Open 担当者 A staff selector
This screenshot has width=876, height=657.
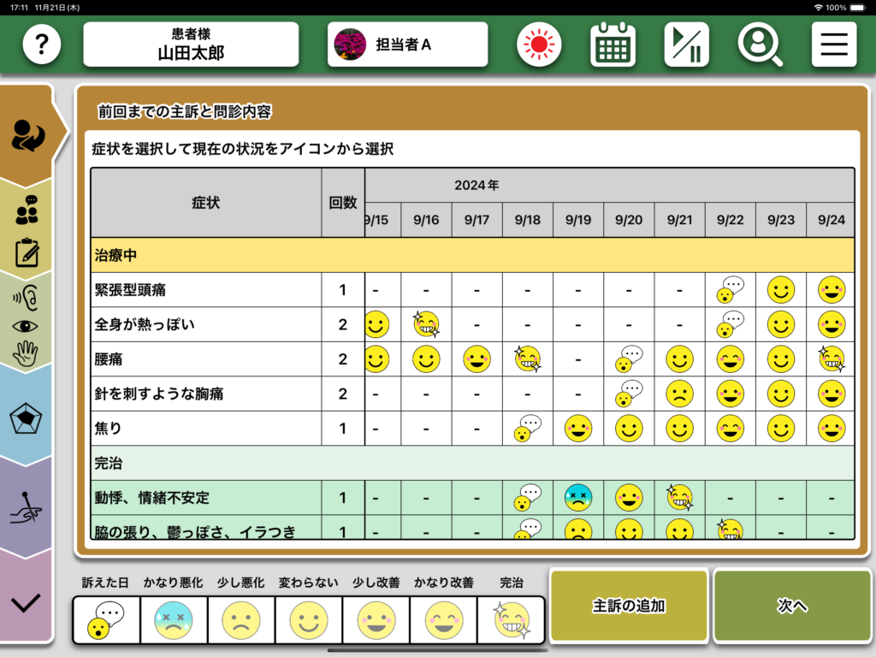click(x=407, y=44)
